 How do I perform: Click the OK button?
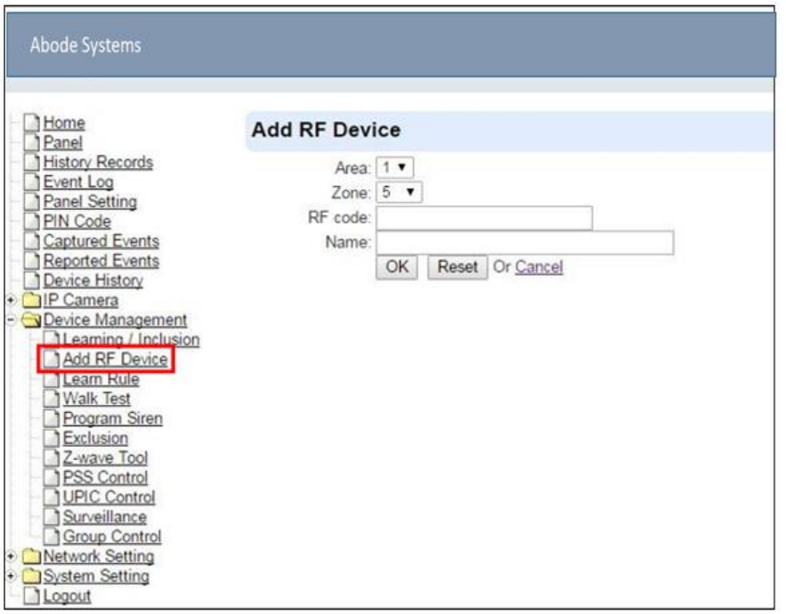397,267
